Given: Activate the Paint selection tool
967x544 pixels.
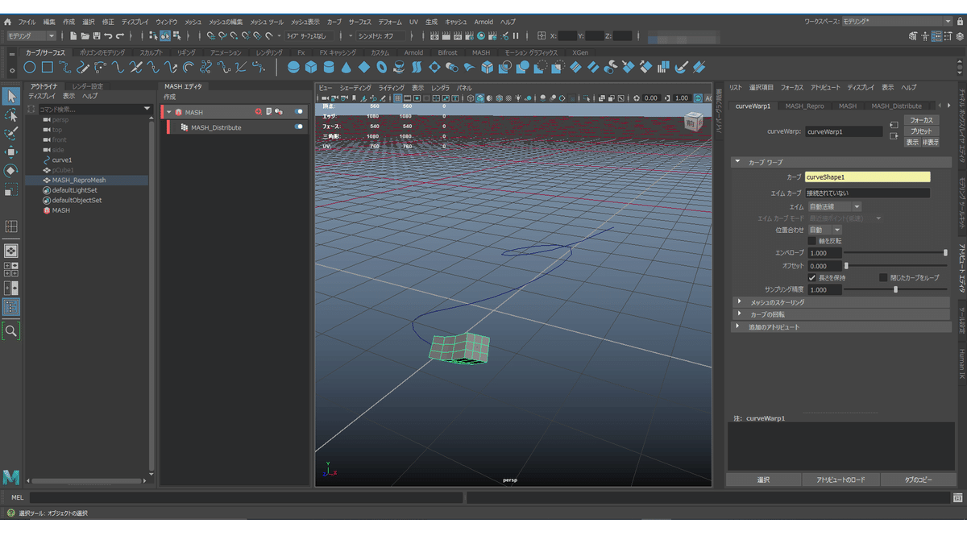Looking at the screenshot, I should point(11,133).
